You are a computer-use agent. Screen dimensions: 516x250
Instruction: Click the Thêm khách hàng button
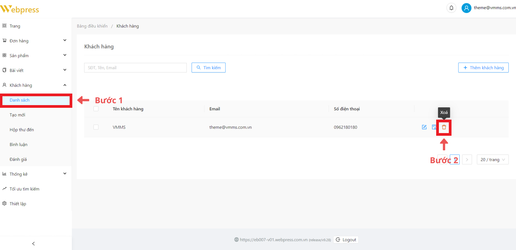(x=483, y=68)
